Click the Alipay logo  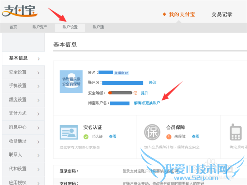pyautogui.click(x=20, y=11)
